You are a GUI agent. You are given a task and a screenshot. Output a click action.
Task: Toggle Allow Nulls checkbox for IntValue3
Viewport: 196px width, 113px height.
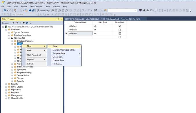coord(120,34)
